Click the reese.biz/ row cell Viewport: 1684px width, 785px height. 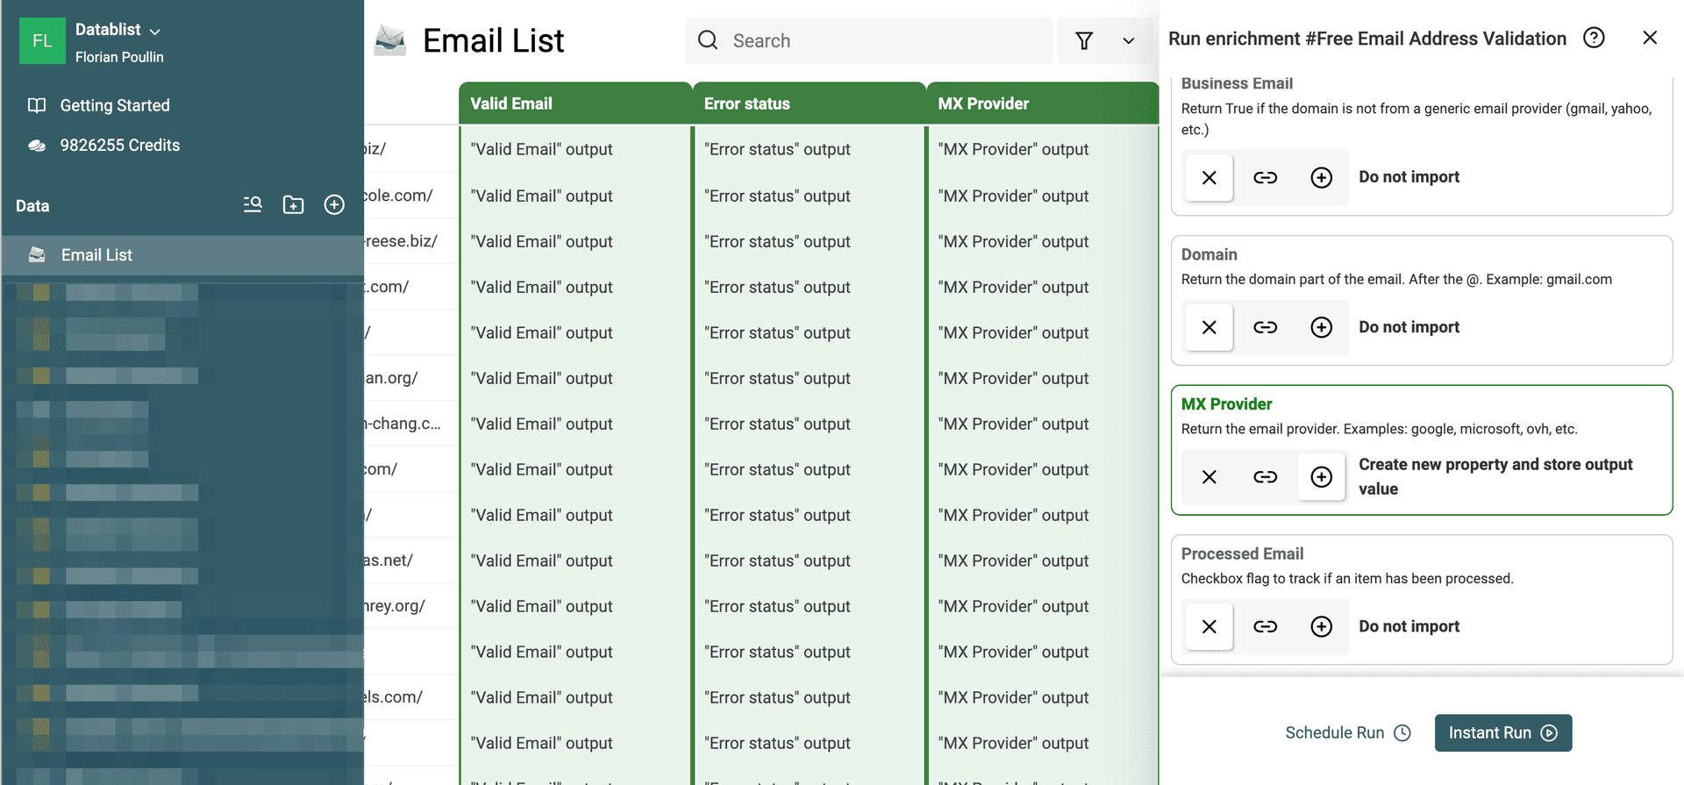click(411, 241)
